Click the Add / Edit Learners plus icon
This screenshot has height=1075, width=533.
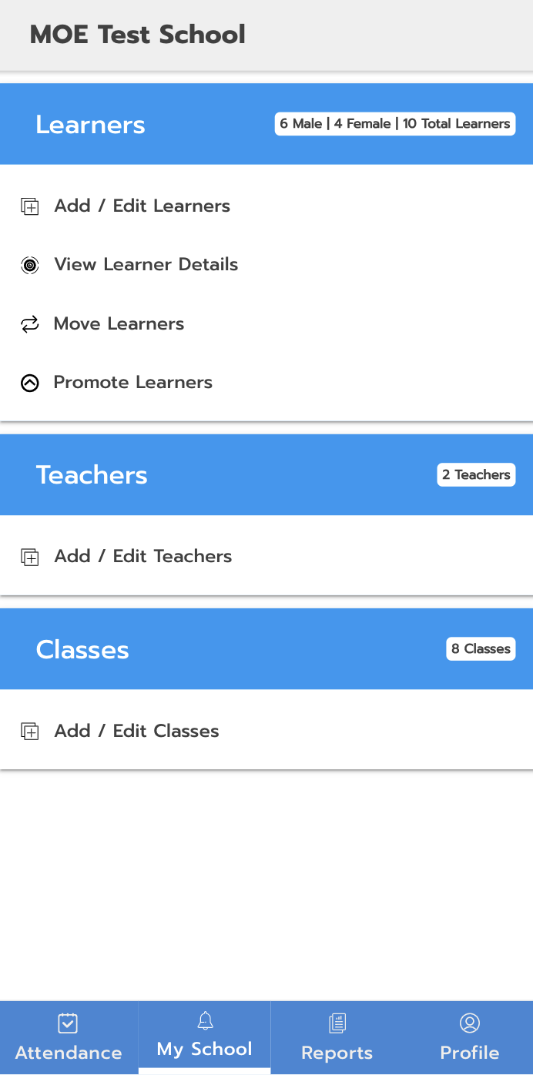[29, 206]
